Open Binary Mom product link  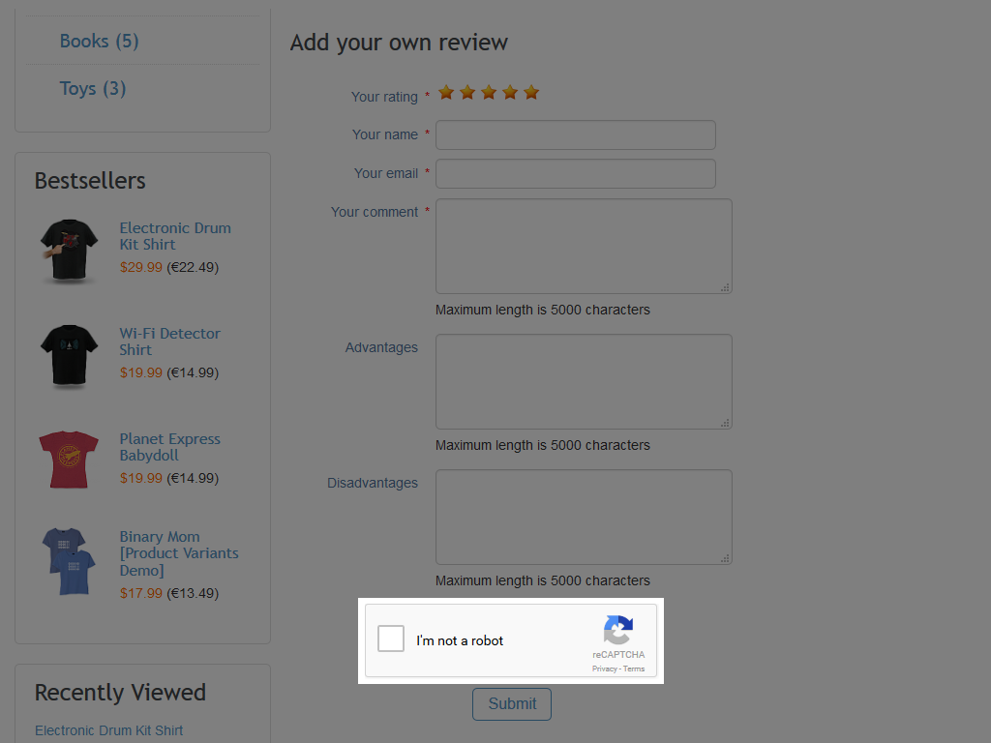coord(178,553)
